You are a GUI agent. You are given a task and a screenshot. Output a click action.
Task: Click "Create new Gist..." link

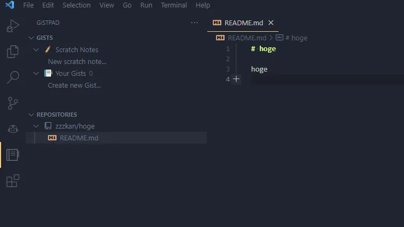pos(74,85)
